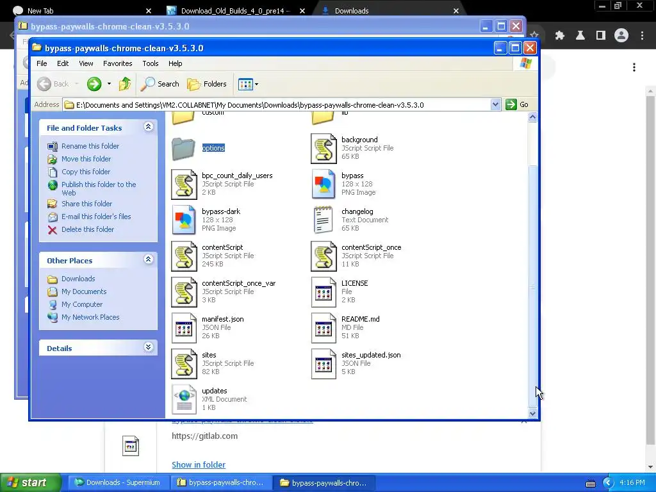Image resolution: width=656 pixels, height=492 pixels.
Task: Open the Forward history dropdown arrow
Action: pyautogui.click(x=109, y=84)
